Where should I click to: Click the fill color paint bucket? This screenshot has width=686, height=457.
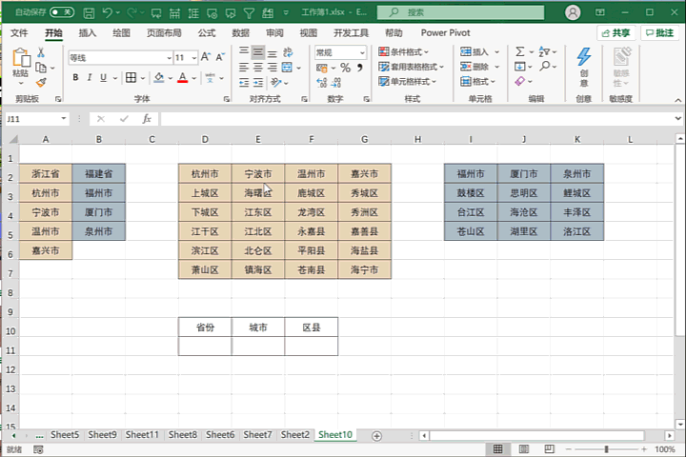tap(159, 78)
